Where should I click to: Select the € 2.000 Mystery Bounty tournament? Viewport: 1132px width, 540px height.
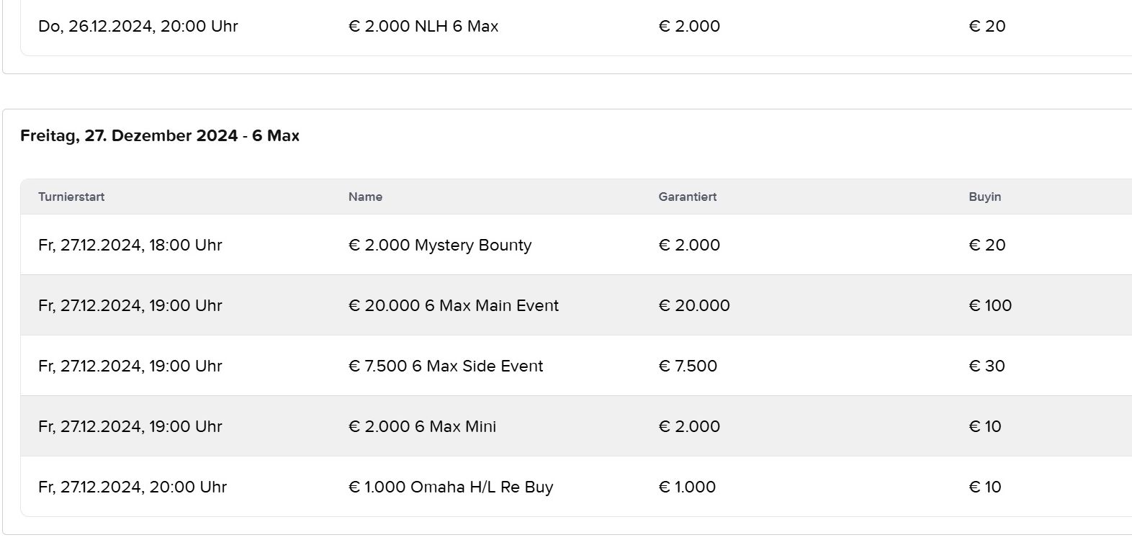coord(439,245)
